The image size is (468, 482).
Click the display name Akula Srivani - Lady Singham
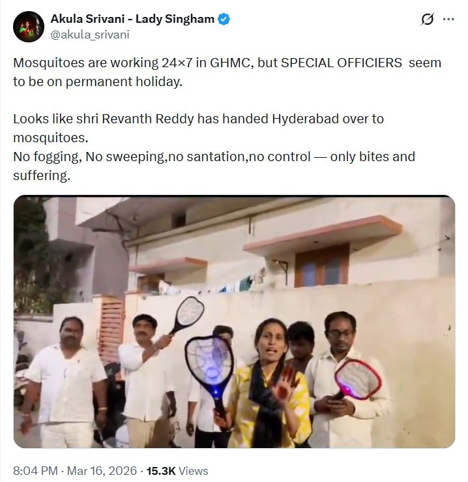point(132,19)
